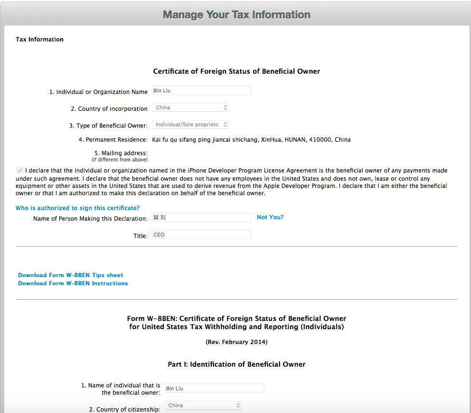471x413 pixels.
Task: Open the Type of Beneficial Owner dropdown
Action: pyautogui.click(x=190, y=124)
